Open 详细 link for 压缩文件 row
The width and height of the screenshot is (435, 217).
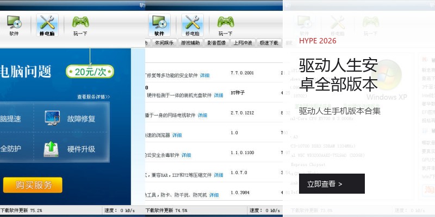pos(219,175)
